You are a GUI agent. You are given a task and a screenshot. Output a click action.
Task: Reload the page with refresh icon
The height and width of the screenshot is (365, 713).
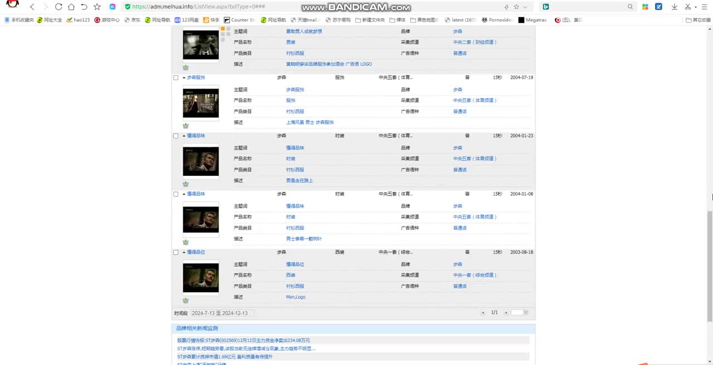(x=59, y=7)
